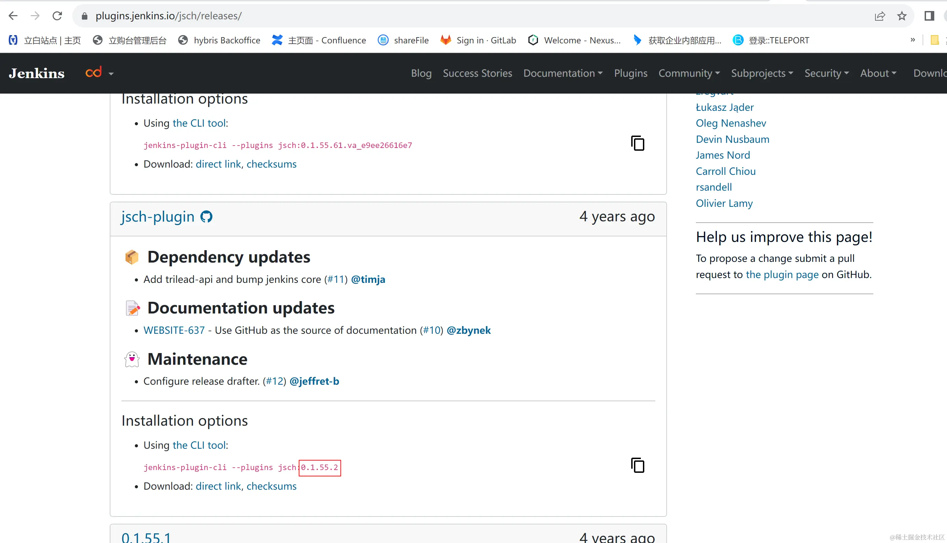Open the CLI tool link in upper section
Viewport: 947px width, 543px height.
(x=199, y=124)
